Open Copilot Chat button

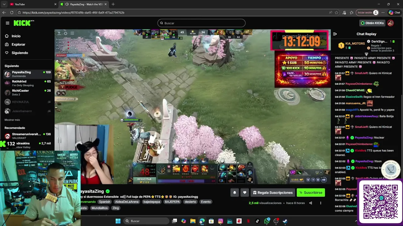click(x=394, y=13)
